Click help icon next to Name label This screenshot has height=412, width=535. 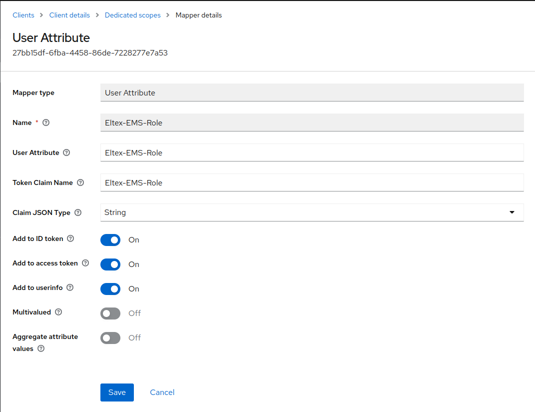point(46,123)
